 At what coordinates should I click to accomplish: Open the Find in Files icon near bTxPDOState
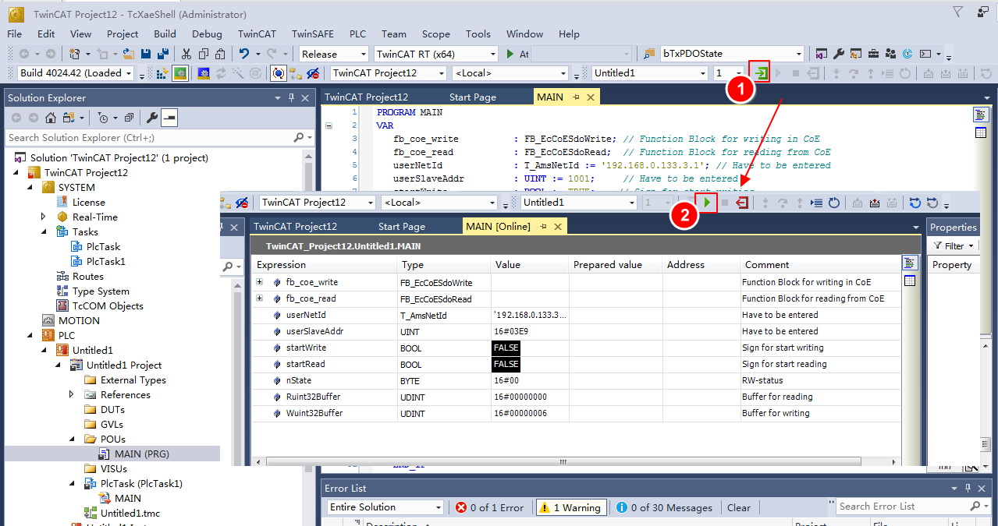(648, 54)
